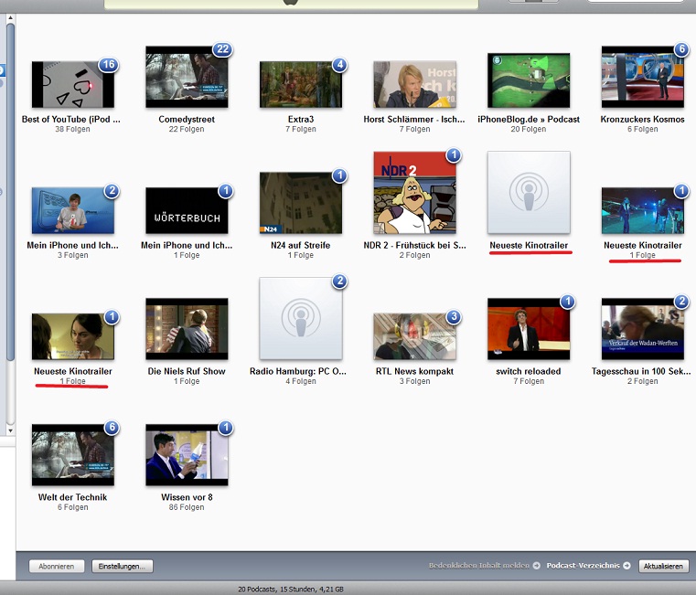This screenshot has width=696, height=595.
Task: Select the 'Die Niels Ruf Show' title text
Action: pyautogui.click(x=187, y=371)
